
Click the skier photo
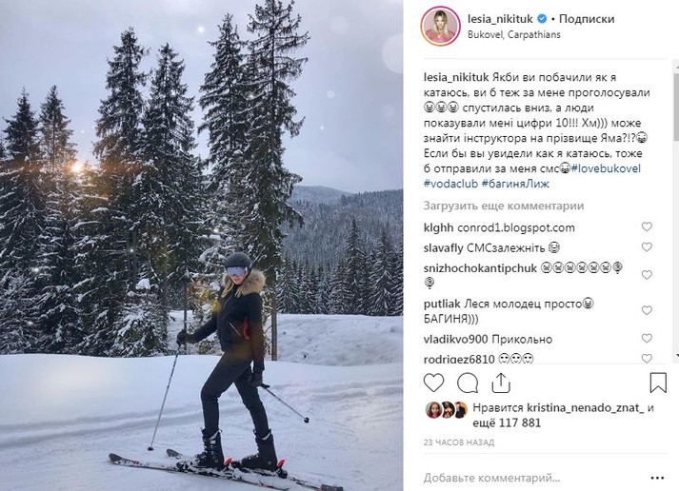point(202,245)
